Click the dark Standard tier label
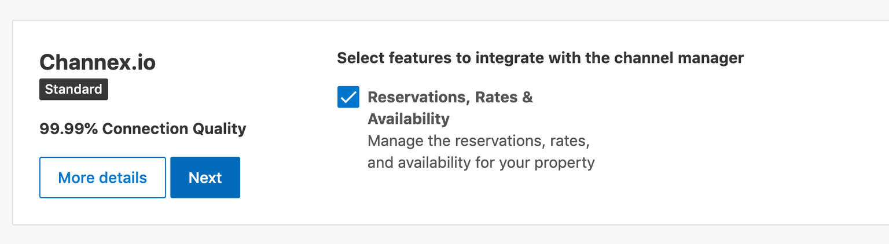Image resolution: width=889 pixels, height=244 pixels. click(x=74, y=90)
